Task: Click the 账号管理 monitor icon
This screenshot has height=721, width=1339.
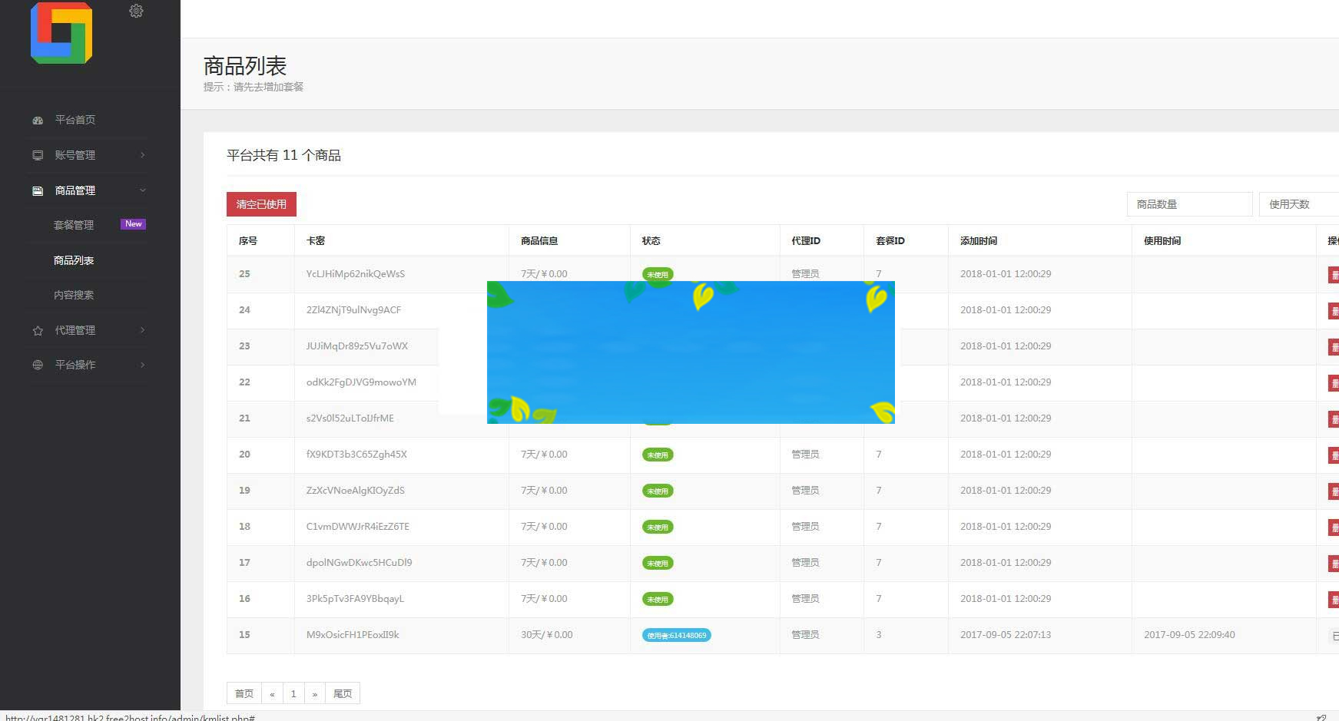Action: click(38, 155)
